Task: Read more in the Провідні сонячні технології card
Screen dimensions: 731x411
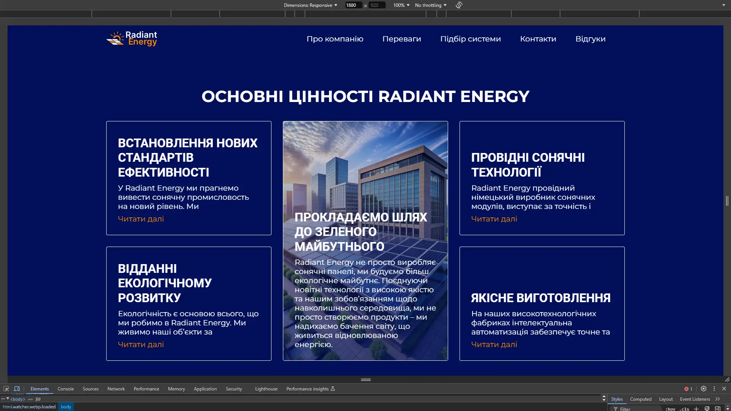Action: click(494, 219)
